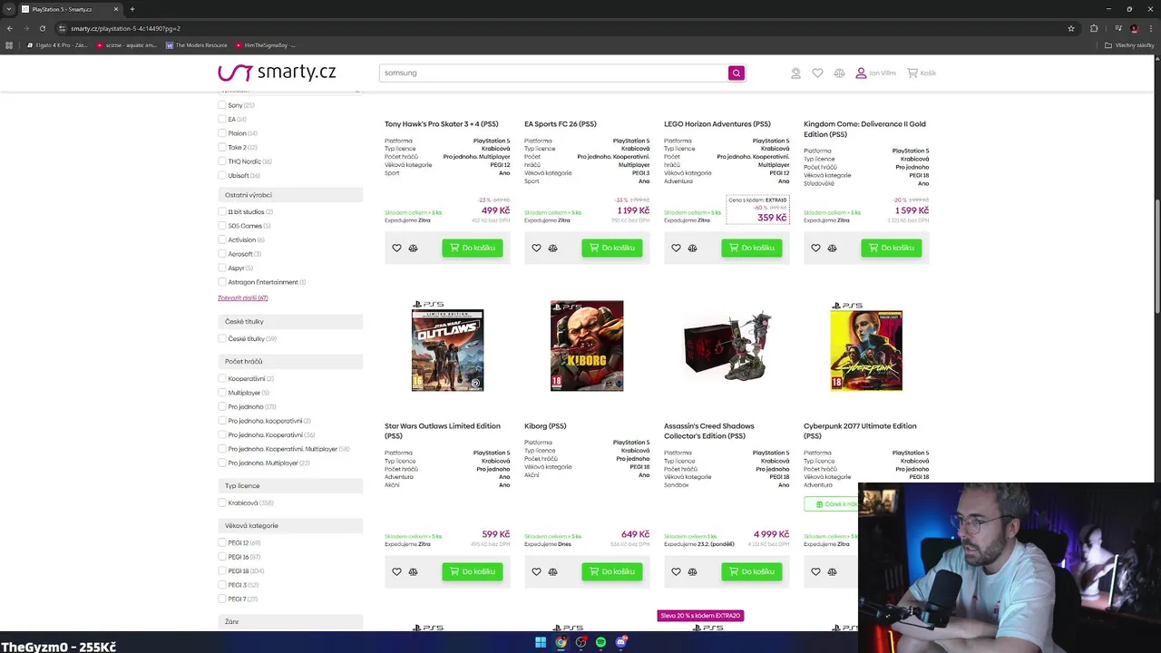Open Star Wars Outlaws Limited Edition product title
This screenshot has height=653, width=1161.
[x=443, y=431]
